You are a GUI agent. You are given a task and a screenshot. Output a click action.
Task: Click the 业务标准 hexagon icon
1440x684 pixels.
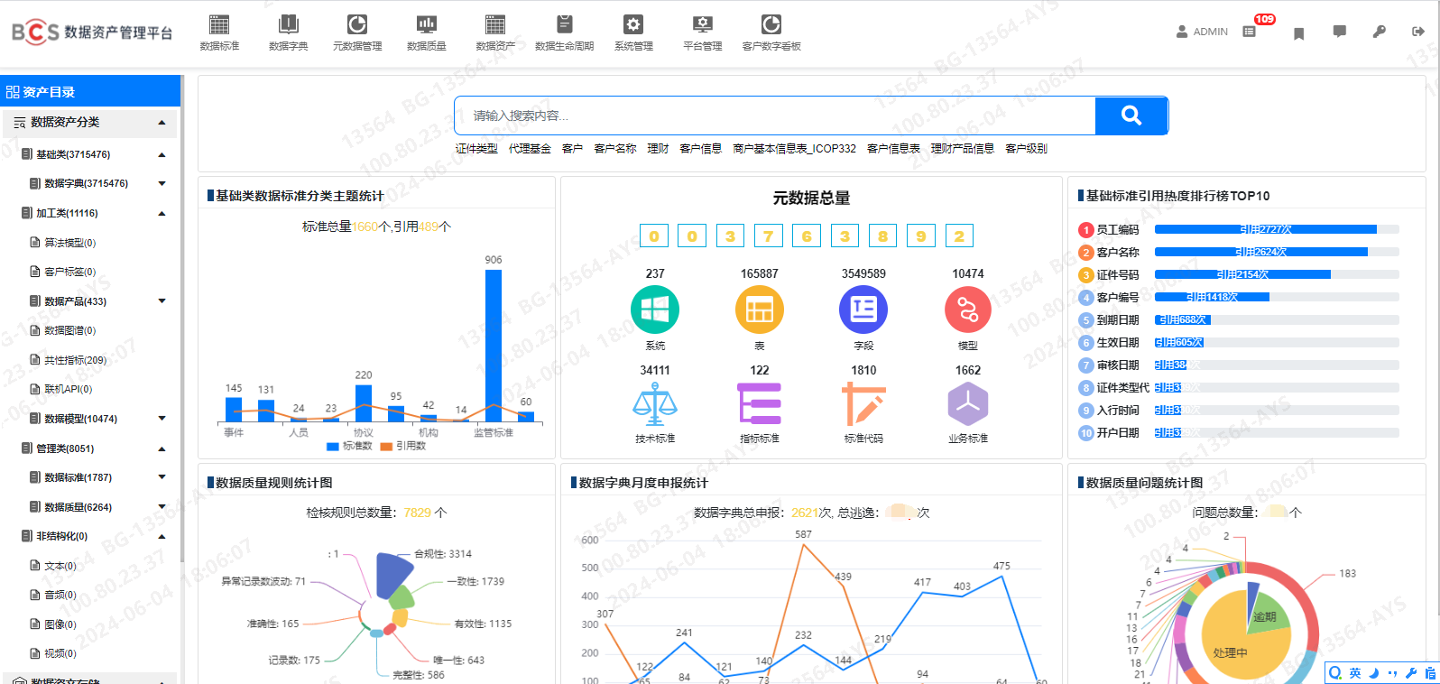(968, 404)
